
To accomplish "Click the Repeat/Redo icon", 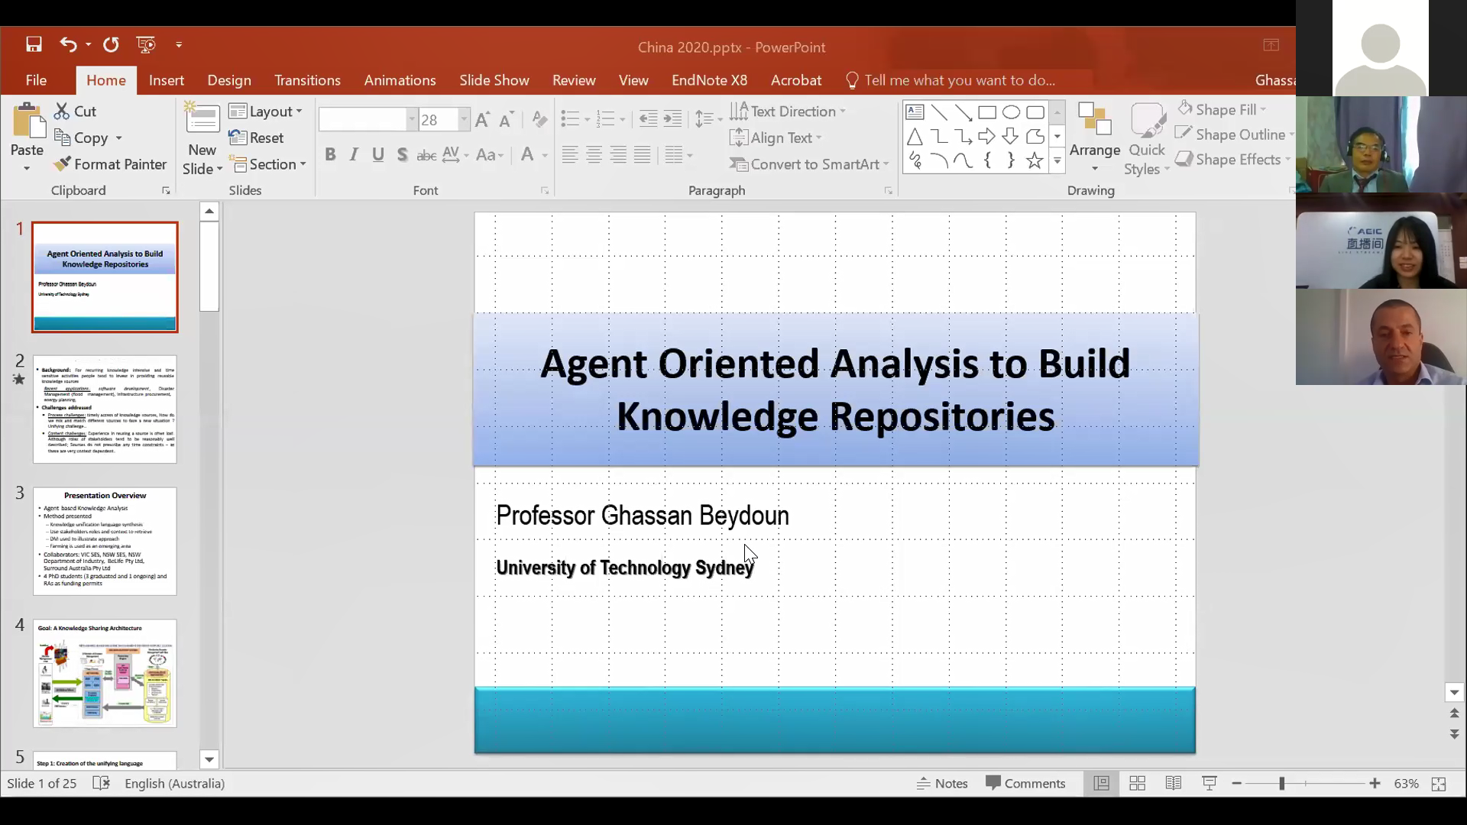I will tap(111, 44).
